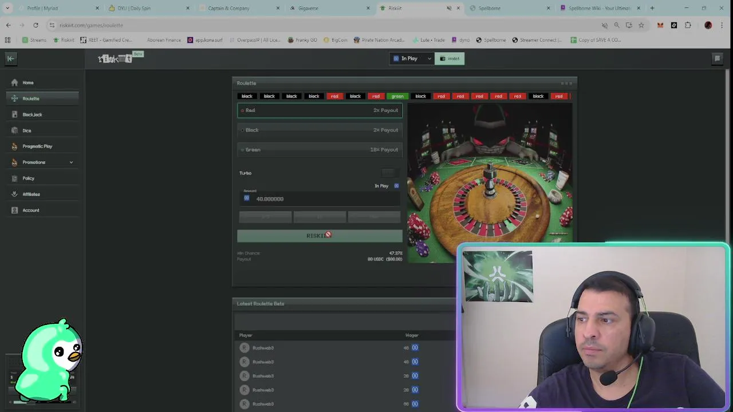The height and width of the screenshot is (412, 733).
Task: Select the Red 2x Payout option
Action: coord(320,110)
